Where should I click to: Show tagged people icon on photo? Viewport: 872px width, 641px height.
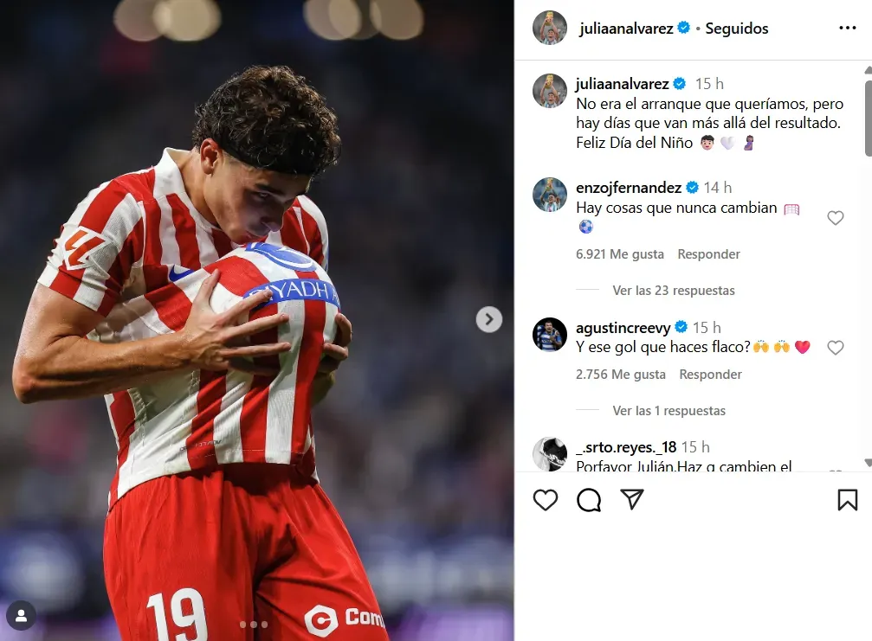pyautogui.click(x=21, y=615)
